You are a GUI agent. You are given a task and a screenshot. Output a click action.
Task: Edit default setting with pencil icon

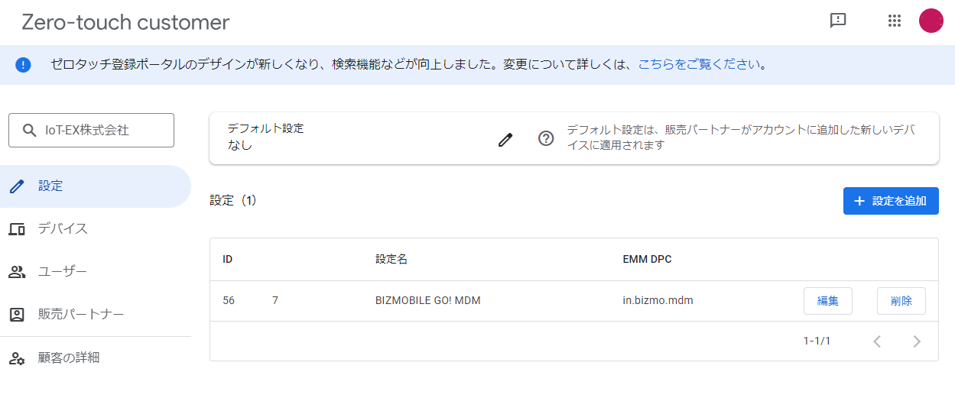505,139
